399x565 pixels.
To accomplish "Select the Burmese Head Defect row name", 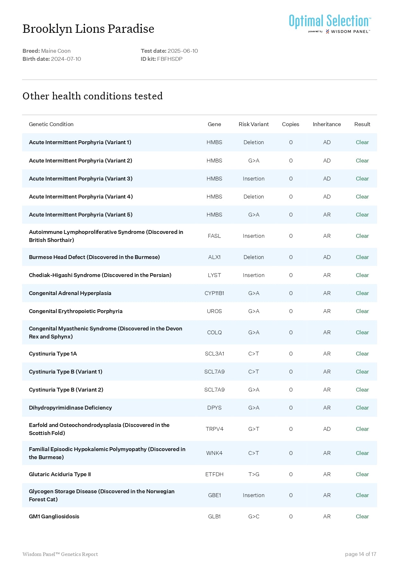I will pos(94,257).
